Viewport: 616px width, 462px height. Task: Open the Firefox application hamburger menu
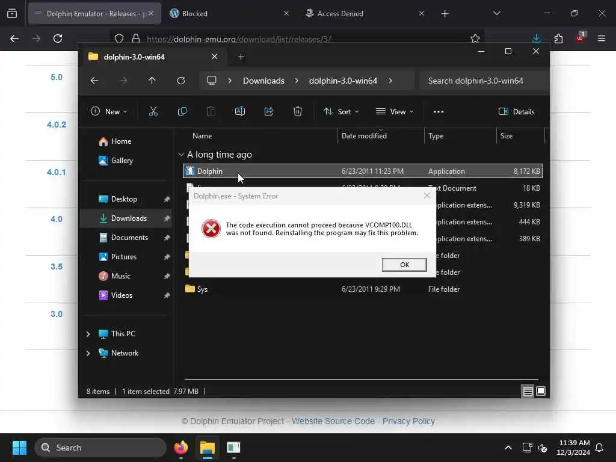[x=601, y=38]
